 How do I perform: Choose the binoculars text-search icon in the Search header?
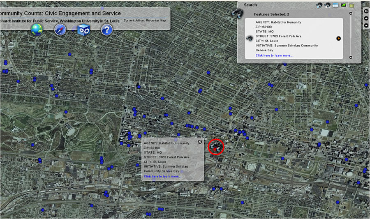tap(327, 5)
